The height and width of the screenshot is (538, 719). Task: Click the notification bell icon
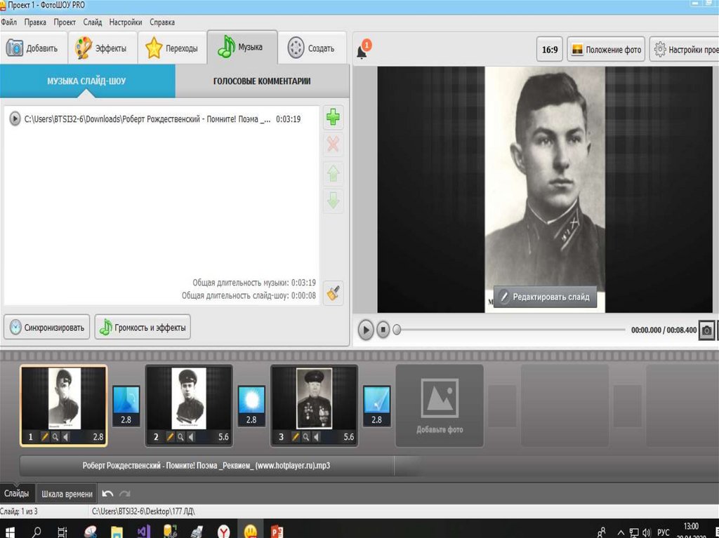362,51
